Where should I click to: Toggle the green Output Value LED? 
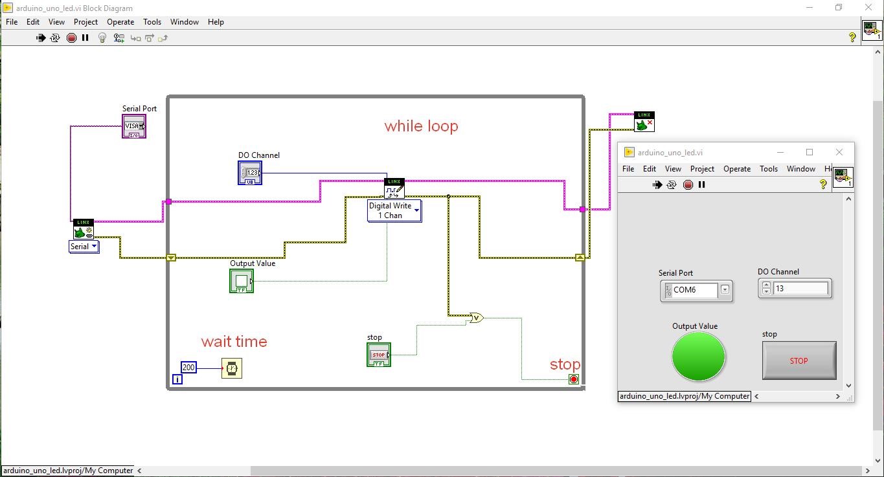(698, 356)
